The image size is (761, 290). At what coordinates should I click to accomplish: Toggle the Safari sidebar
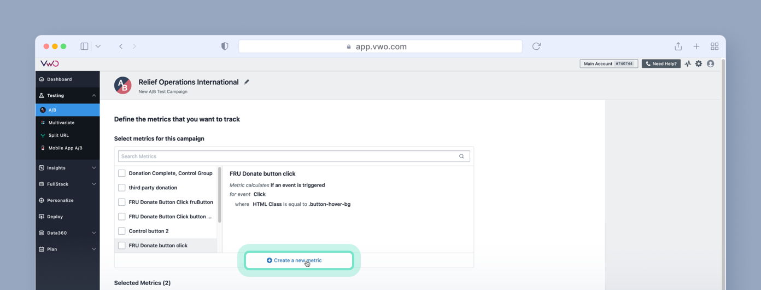pos(84,47)
